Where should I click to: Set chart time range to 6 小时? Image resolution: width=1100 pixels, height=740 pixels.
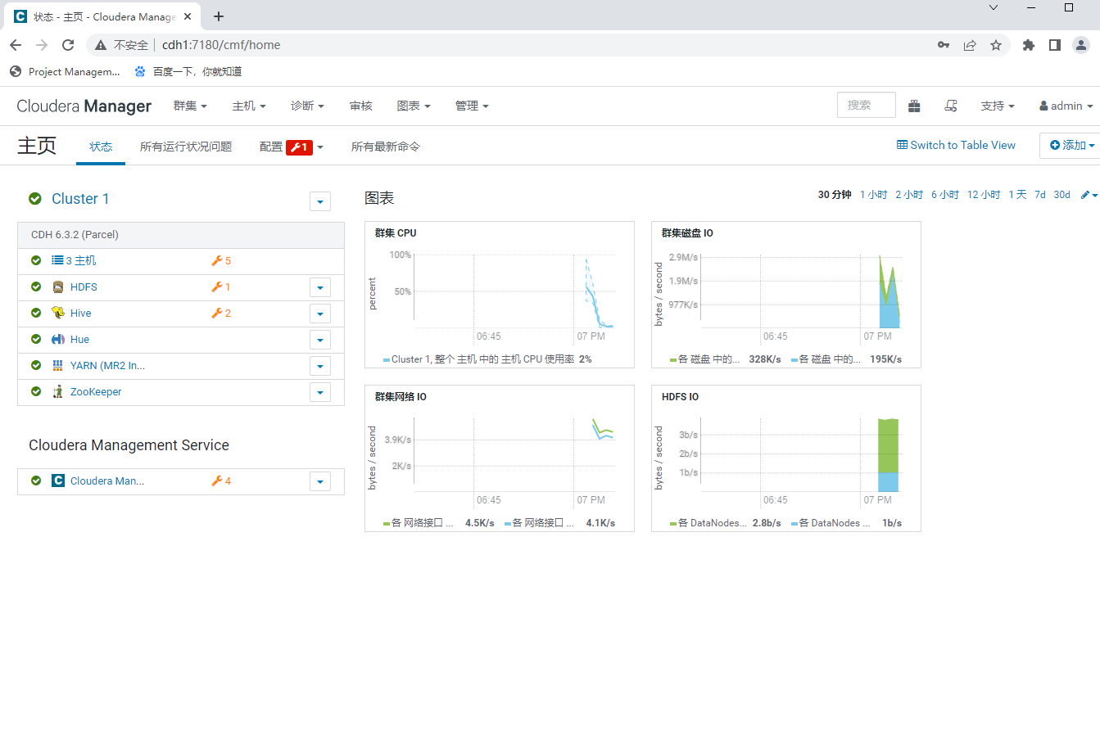coord(944,195)
